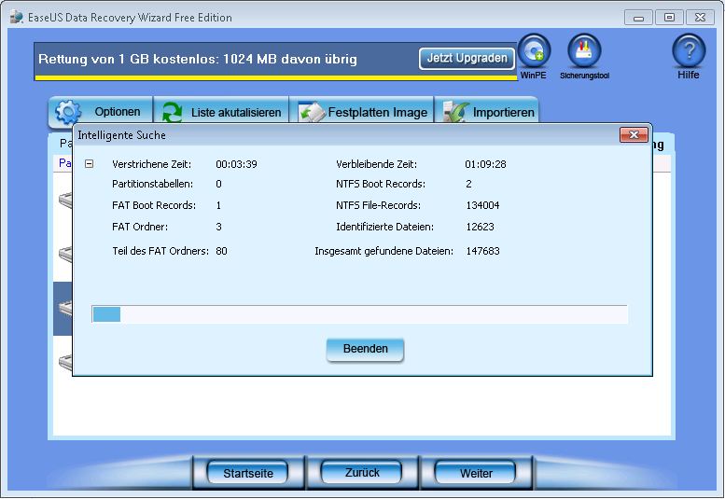The image size is (725, 499).
Task: Open the Sicherungstool backup icon
Action: click(584, 50)
